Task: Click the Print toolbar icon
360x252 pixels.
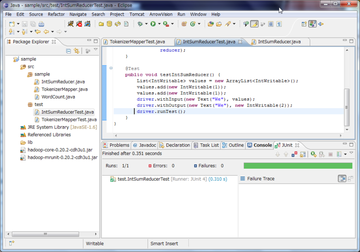Action: [41, 24]
